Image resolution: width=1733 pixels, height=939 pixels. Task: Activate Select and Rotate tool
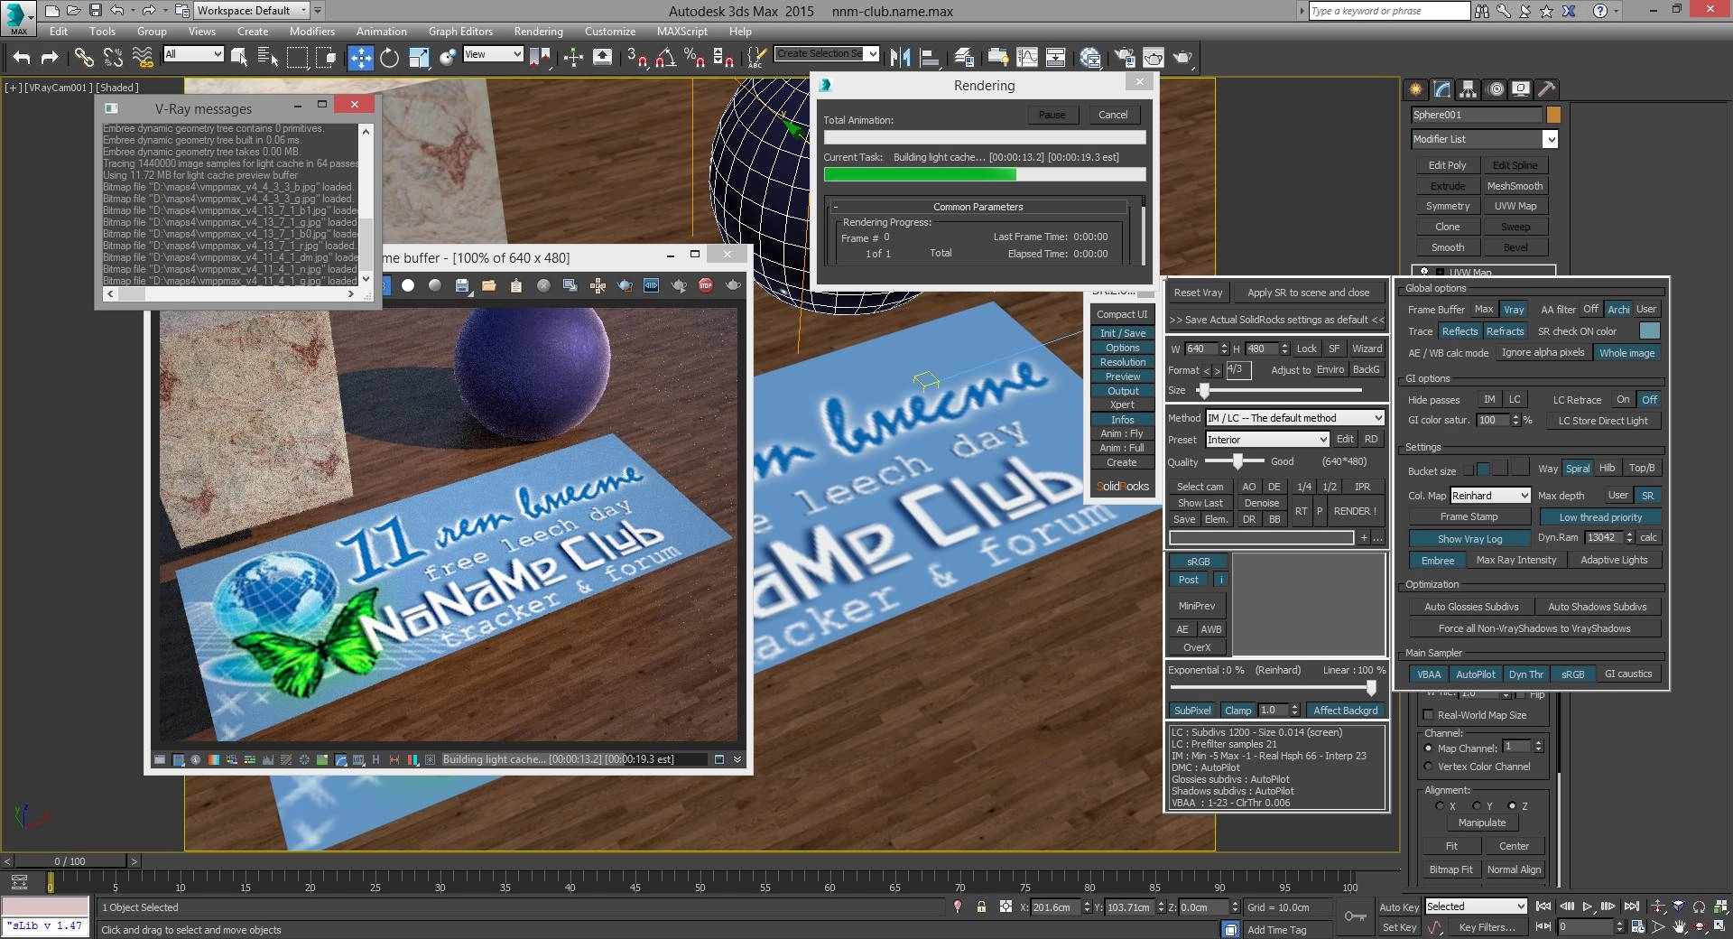[389, 58]
